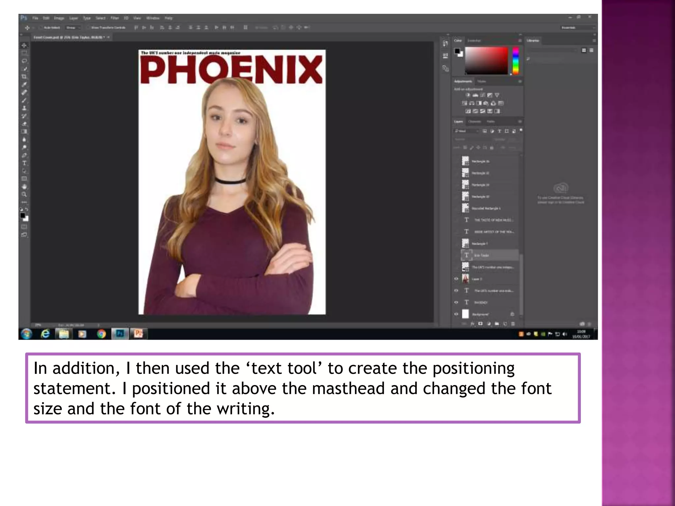Pick a shade in the color field
The height and width of the screenshot is (506, 675).
click(x=486, y=61)
